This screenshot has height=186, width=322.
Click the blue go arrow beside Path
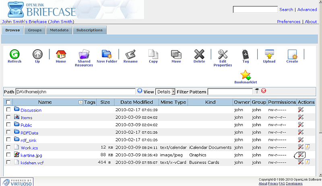140,91
